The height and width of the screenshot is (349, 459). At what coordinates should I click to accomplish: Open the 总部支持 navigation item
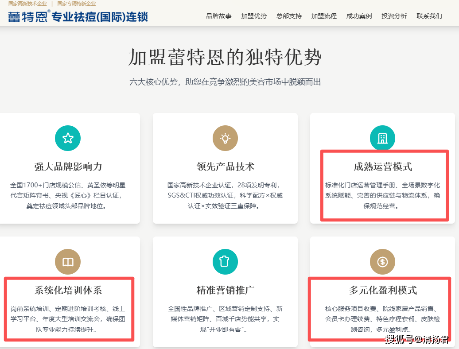click(x=288, y=16)
